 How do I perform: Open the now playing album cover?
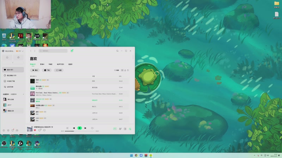click(x=30, y=129)
